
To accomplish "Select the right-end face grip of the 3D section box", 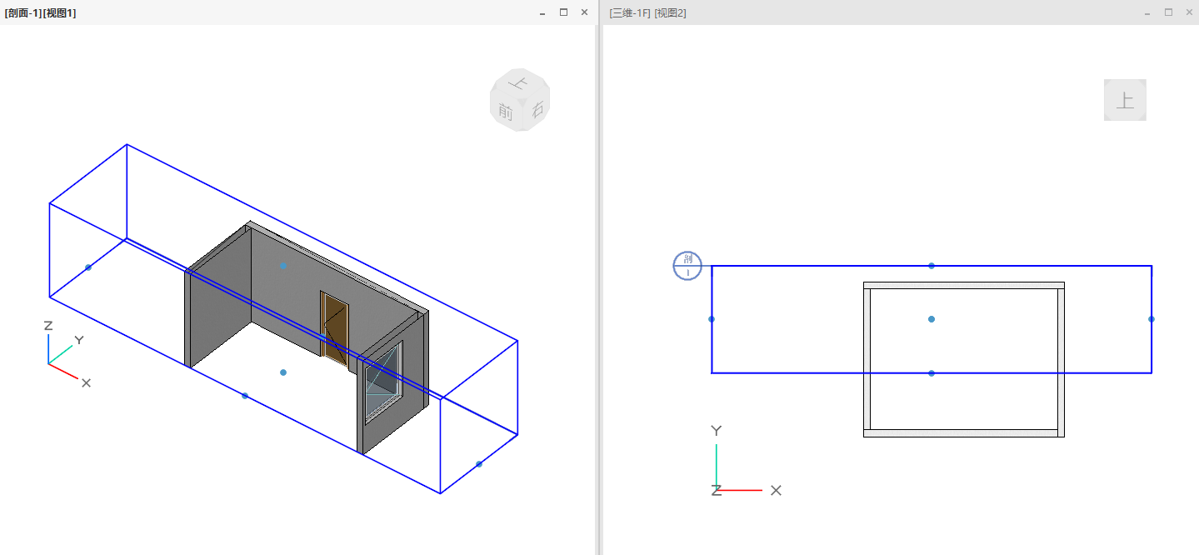I will 479,464.
